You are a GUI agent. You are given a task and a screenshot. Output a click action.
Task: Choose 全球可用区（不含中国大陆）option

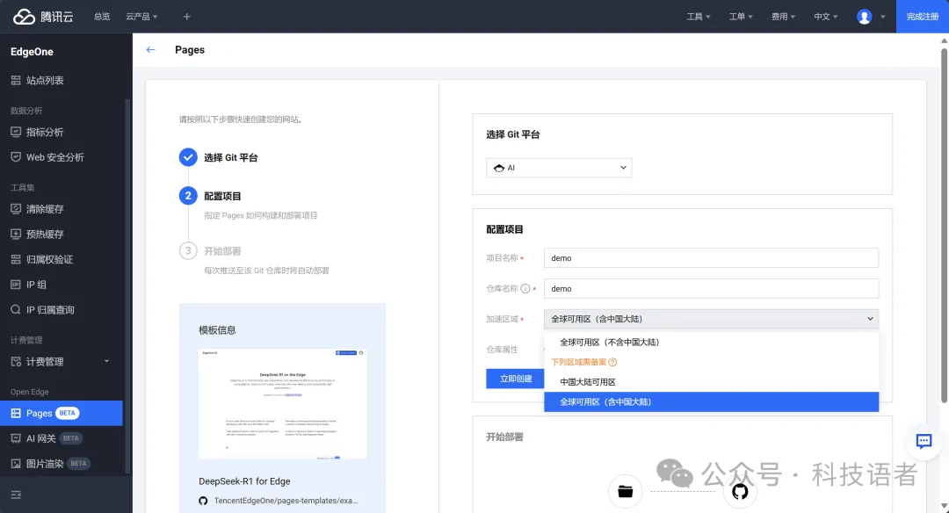[x=711, y=342]
